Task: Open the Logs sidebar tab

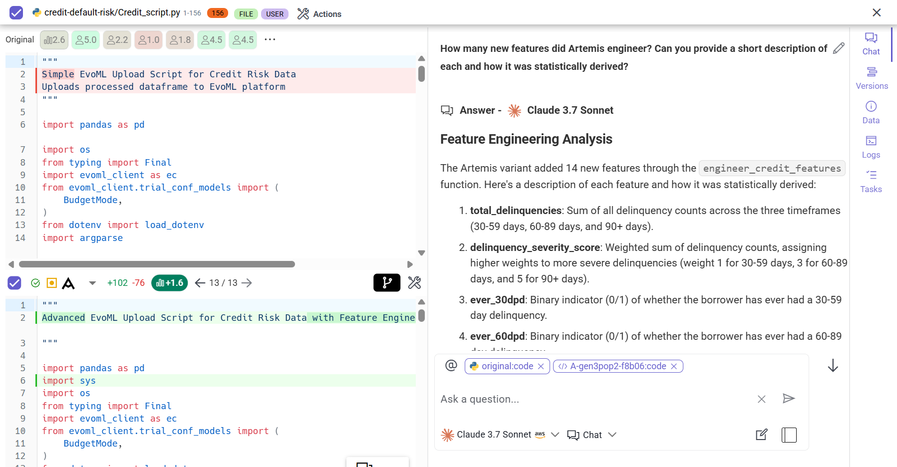Action: [x=871, y=147]
